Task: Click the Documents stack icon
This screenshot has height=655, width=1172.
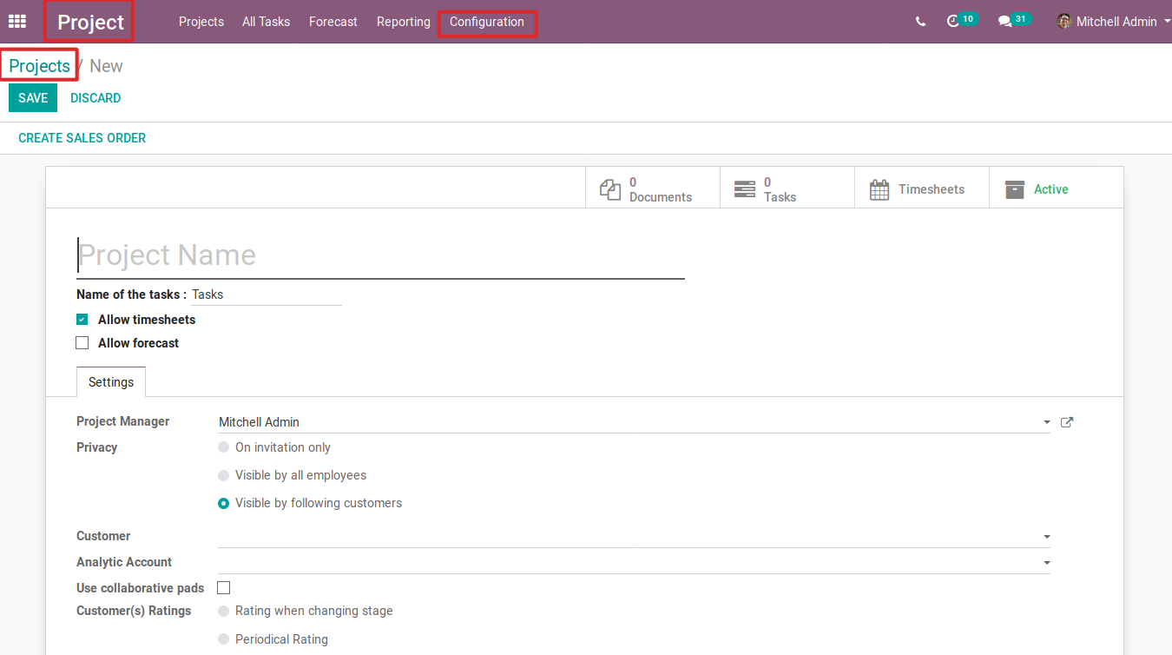Action: pyautogui.click(x=611, y=189)
